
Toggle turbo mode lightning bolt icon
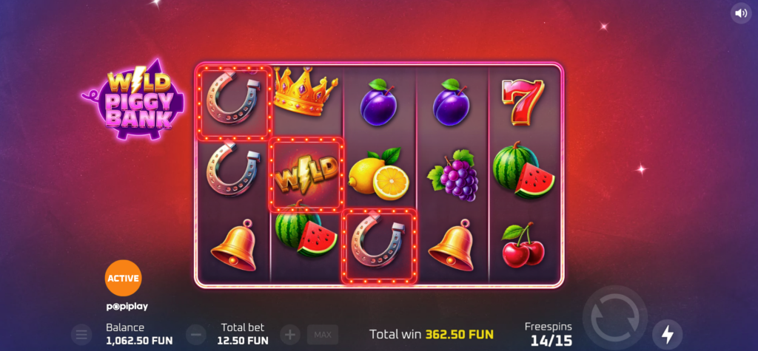668,334
